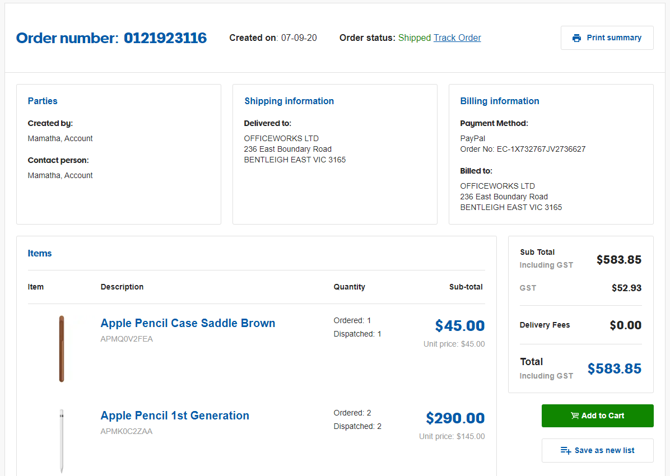Click the cart icon on Add to Cart

click(x=575, y=416)
